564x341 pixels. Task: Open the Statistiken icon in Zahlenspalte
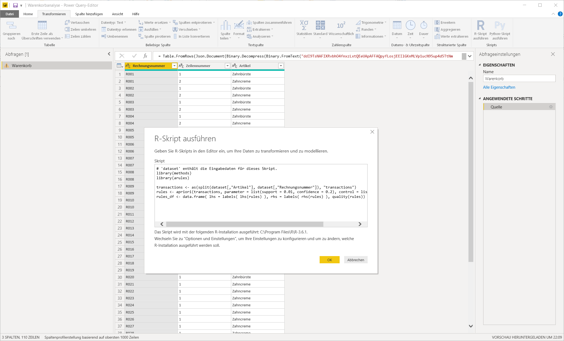coord(304,26)
